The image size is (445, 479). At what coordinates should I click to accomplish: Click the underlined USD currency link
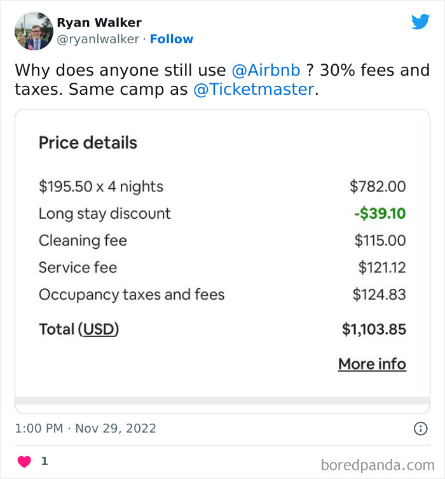coord(99,330)
